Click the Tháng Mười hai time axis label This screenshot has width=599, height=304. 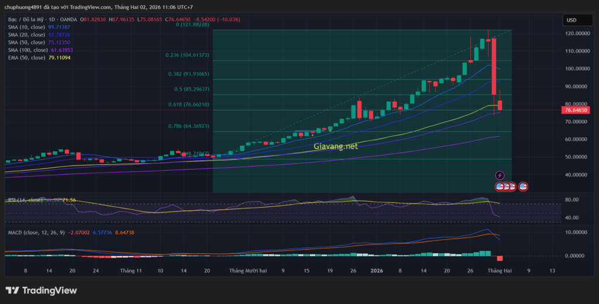pyautogui.click(x=248, y=271)
